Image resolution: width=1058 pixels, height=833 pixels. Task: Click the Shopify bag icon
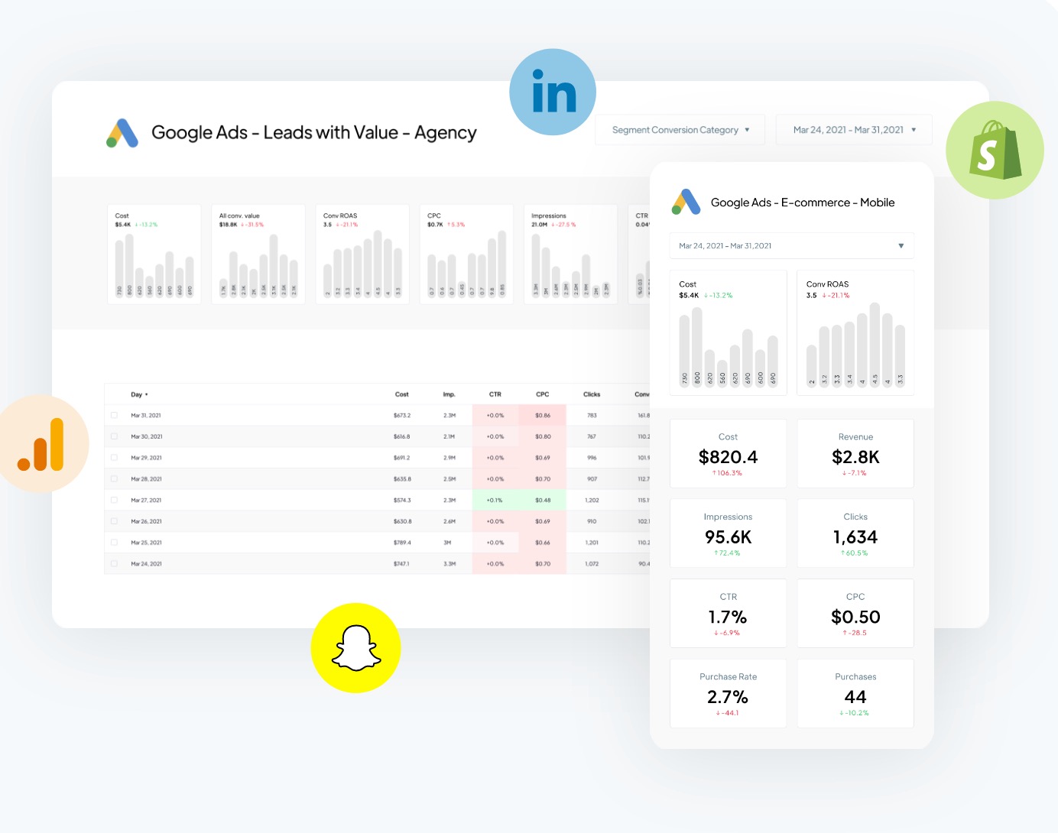coord(995,150)
